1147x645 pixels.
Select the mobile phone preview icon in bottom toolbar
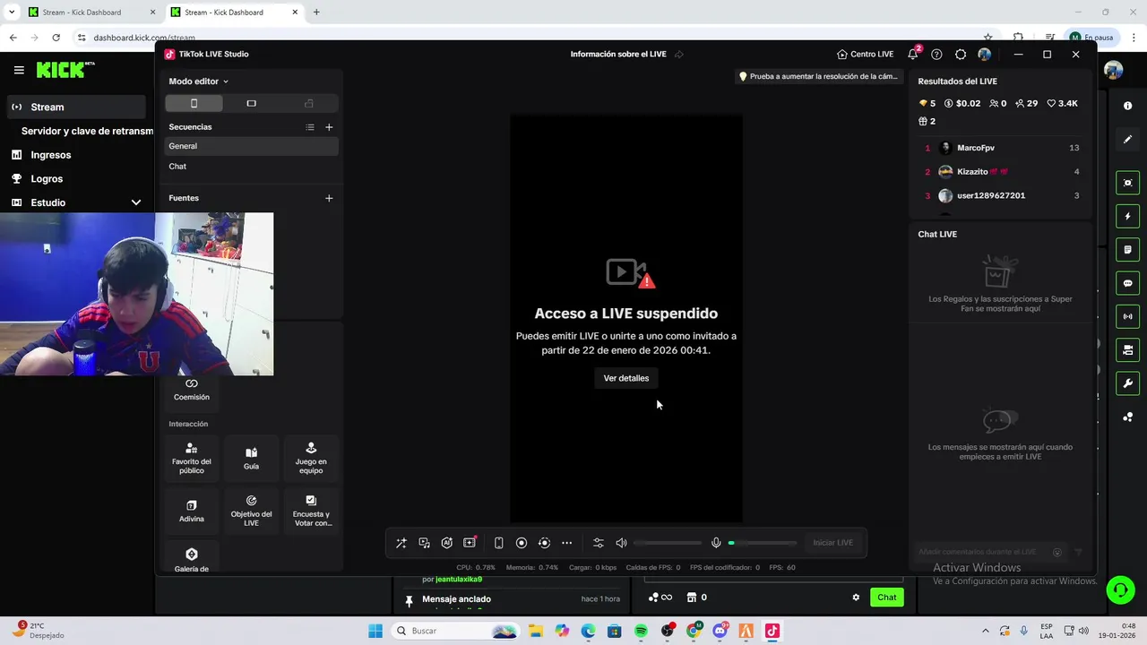coord(499,543)
